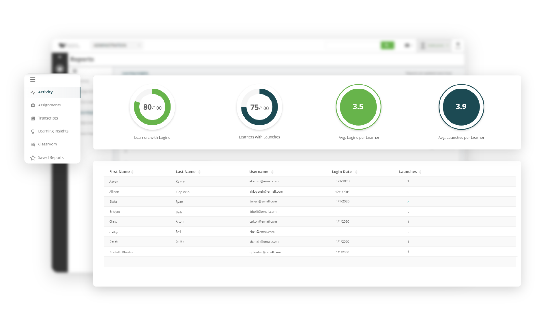Click the Login Date column header

click(342, 172)
